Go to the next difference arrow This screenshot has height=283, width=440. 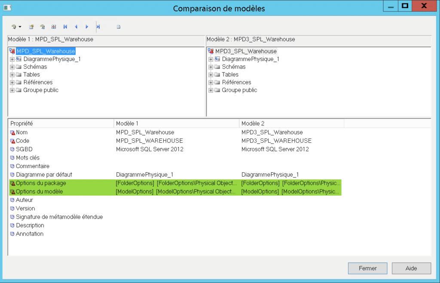tap(87, 27)
